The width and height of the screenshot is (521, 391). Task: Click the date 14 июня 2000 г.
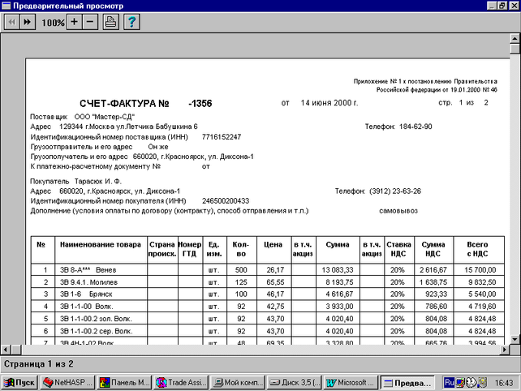tap(329, 103)
